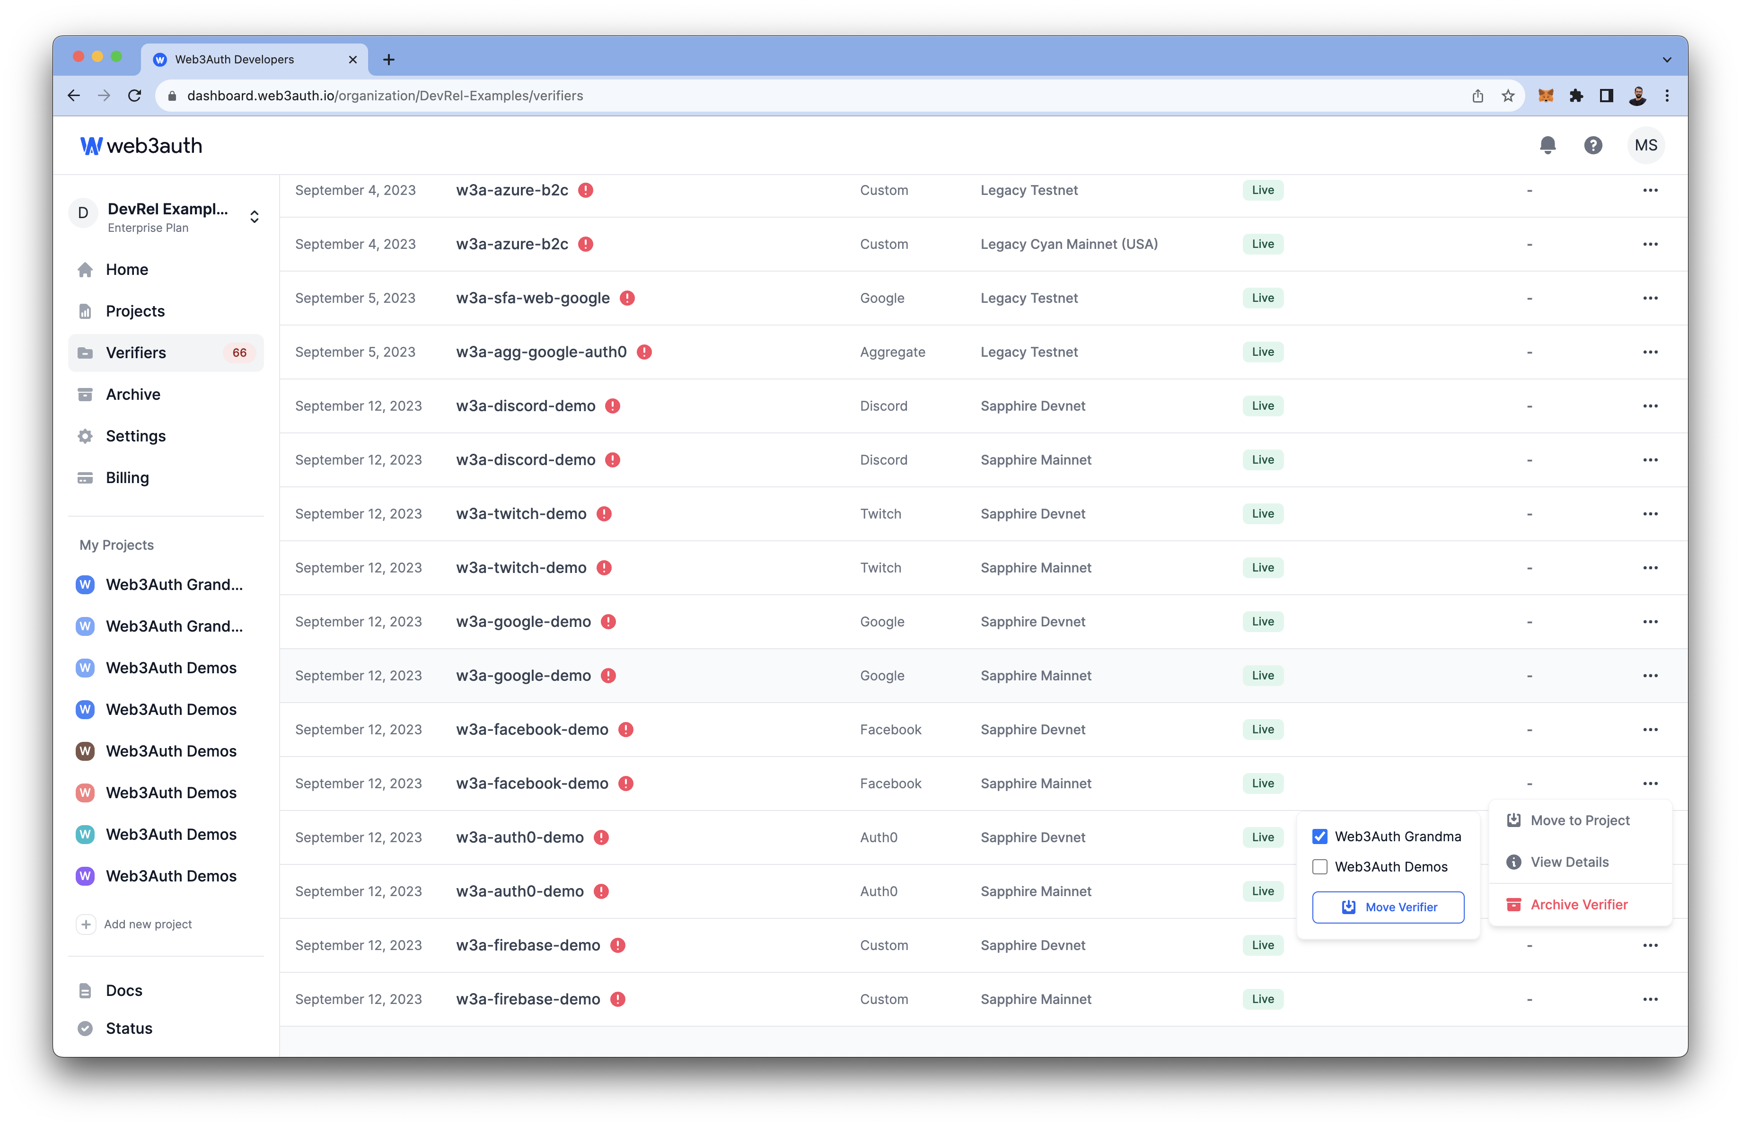Click the warning icon next to w3a-sfa-web-google
Image resolution: width=1741 pixels, height=1127 pixels.
tap(627, 298)
